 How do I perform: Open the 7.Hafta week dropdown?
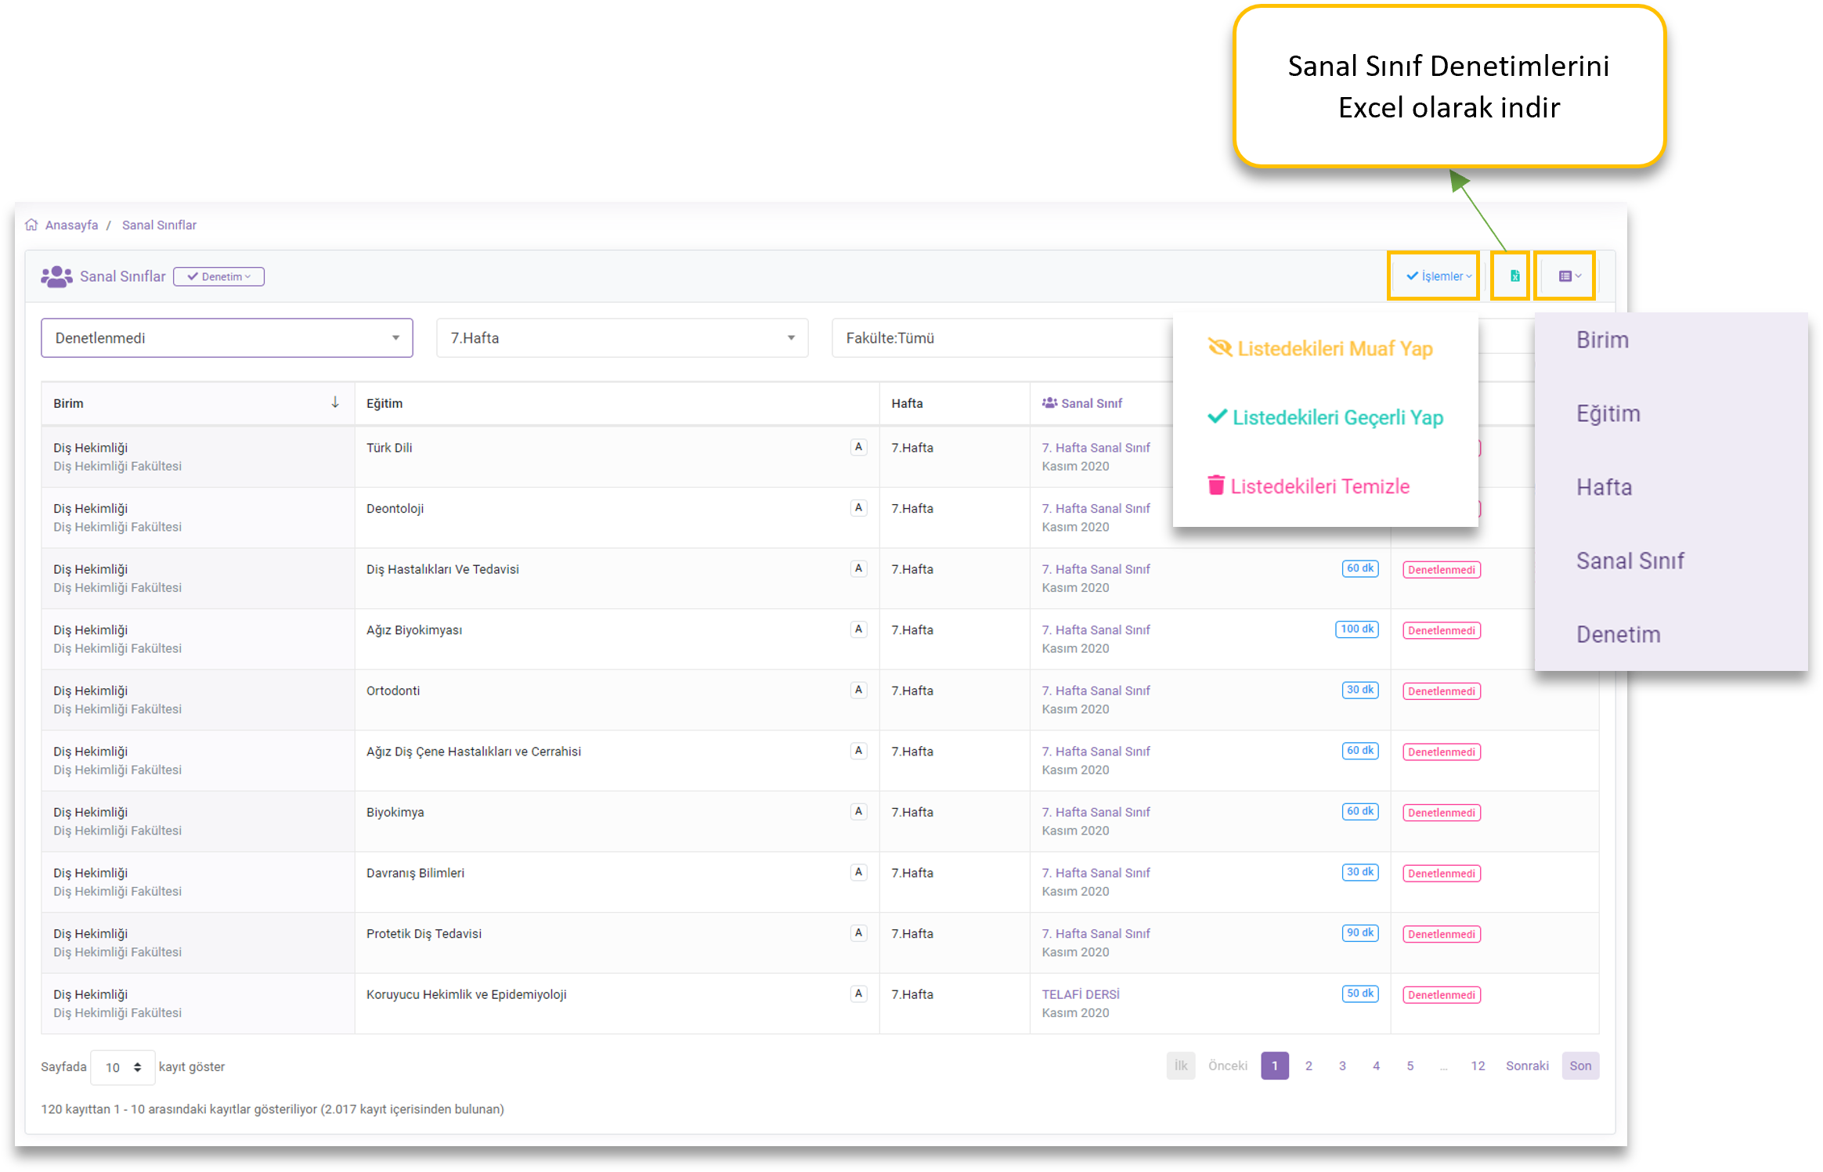[622, 338]
